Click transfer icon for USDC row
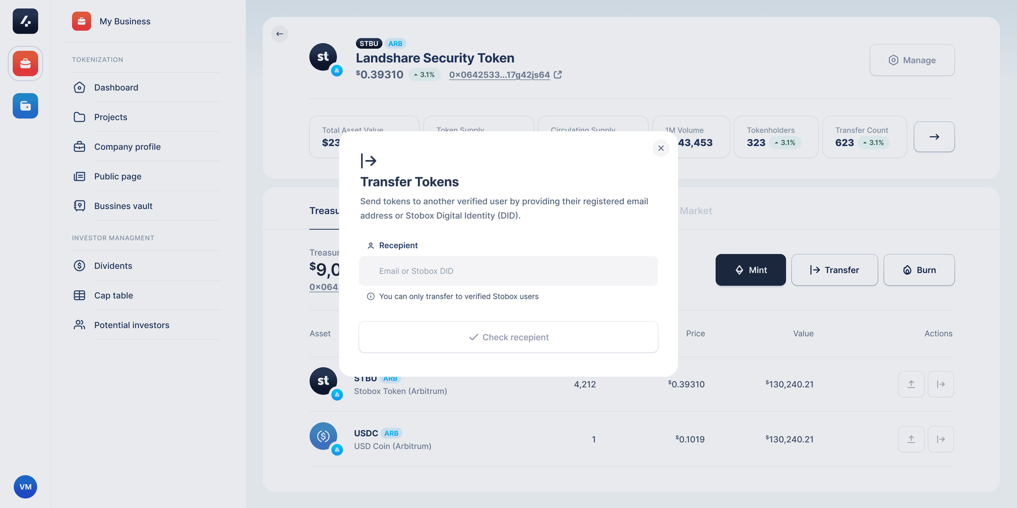Screen dimensions: 1017x508 tap(941, 439)
